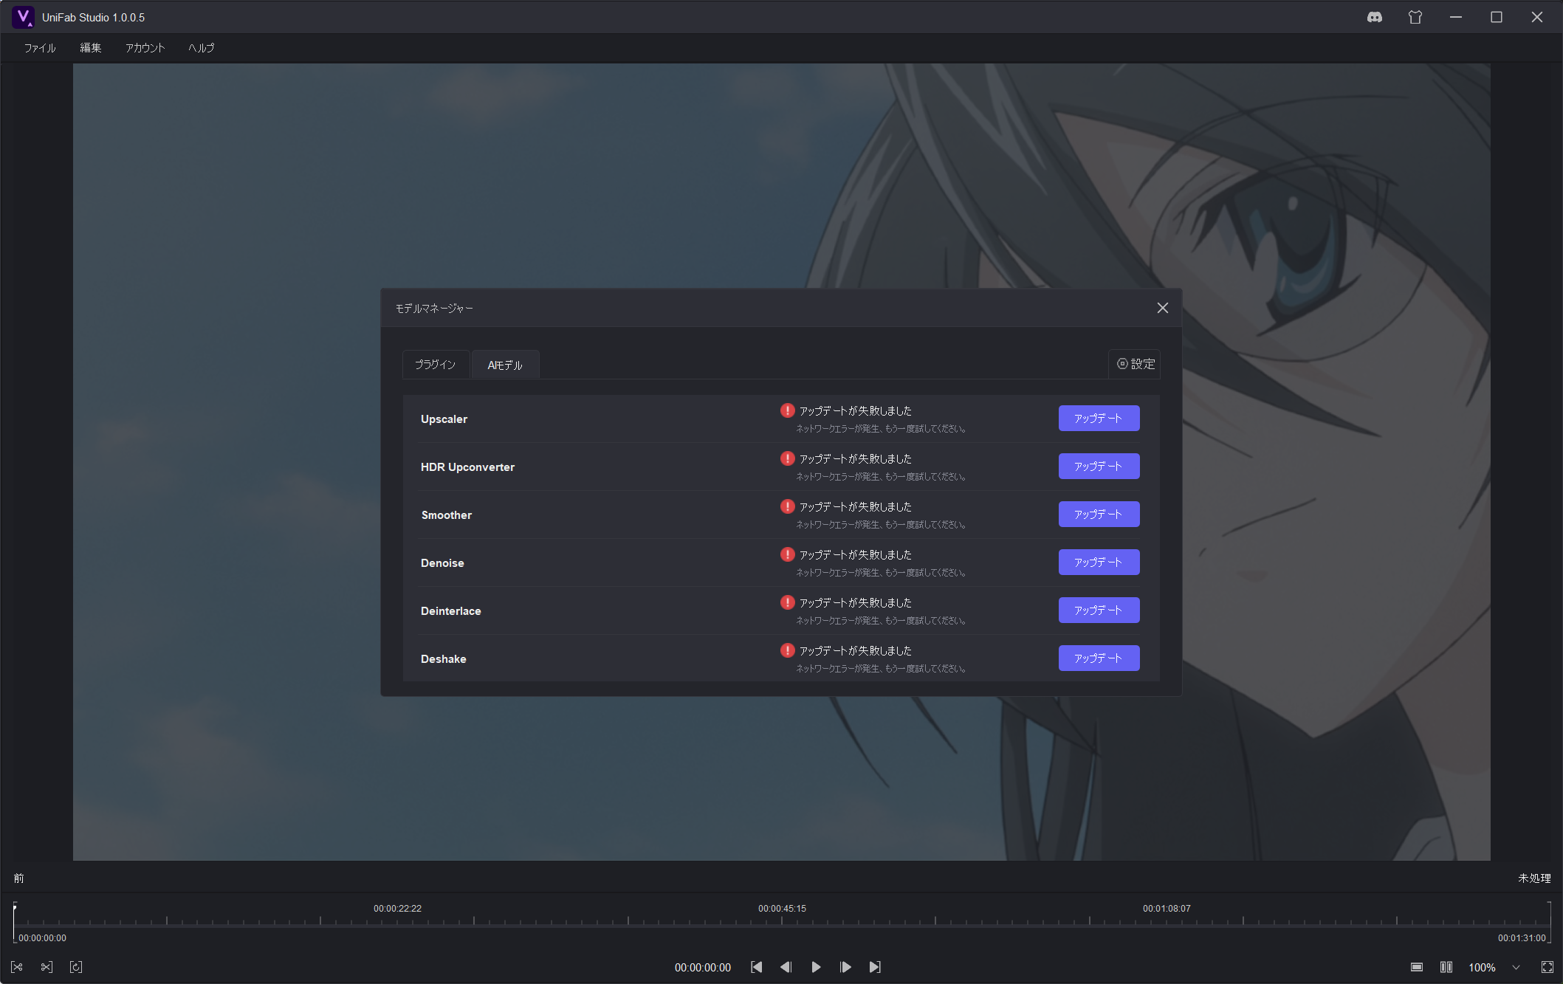Open the 編集 menu
Image resolution: width=1563 pixels, height=984 pixels.
91,48
